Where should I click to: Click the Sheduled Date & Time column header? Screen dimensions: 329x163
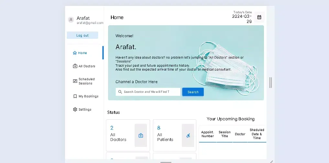(257, 134)
